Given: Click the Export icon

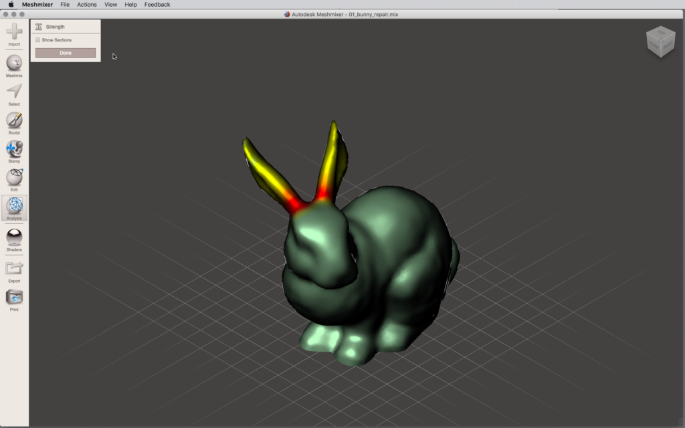Looking at the screenshot, I should point(14,268).
